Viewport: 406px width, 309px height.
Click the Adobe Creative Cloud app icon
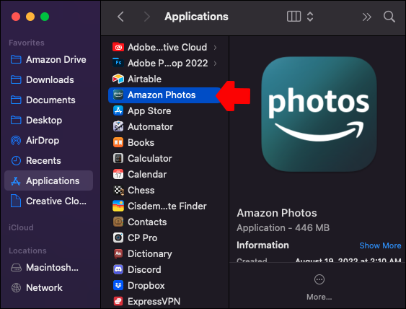tap(118, 47)
